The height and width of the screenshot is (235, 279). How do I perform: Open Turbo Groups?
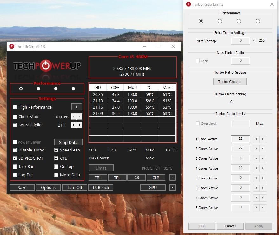230,82
